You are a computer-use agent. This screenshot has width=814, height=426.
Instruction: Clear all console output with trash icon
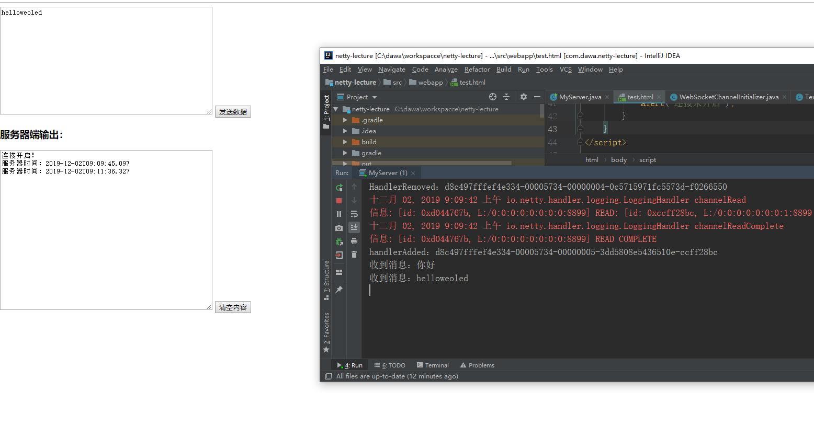(354, 255)
